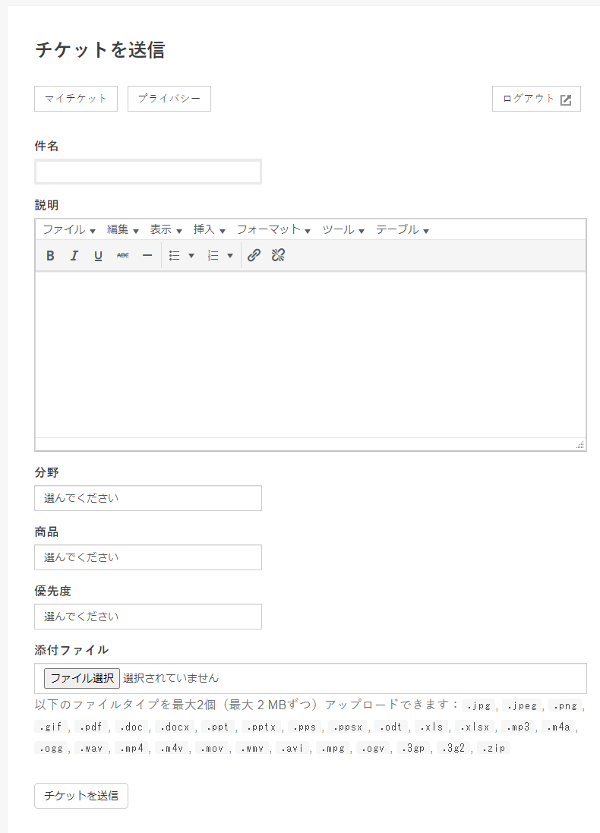Image resolution: width=600 pixels, height=833 pixels.
Task: Click the .png file type tag
Action: (566, 705)
